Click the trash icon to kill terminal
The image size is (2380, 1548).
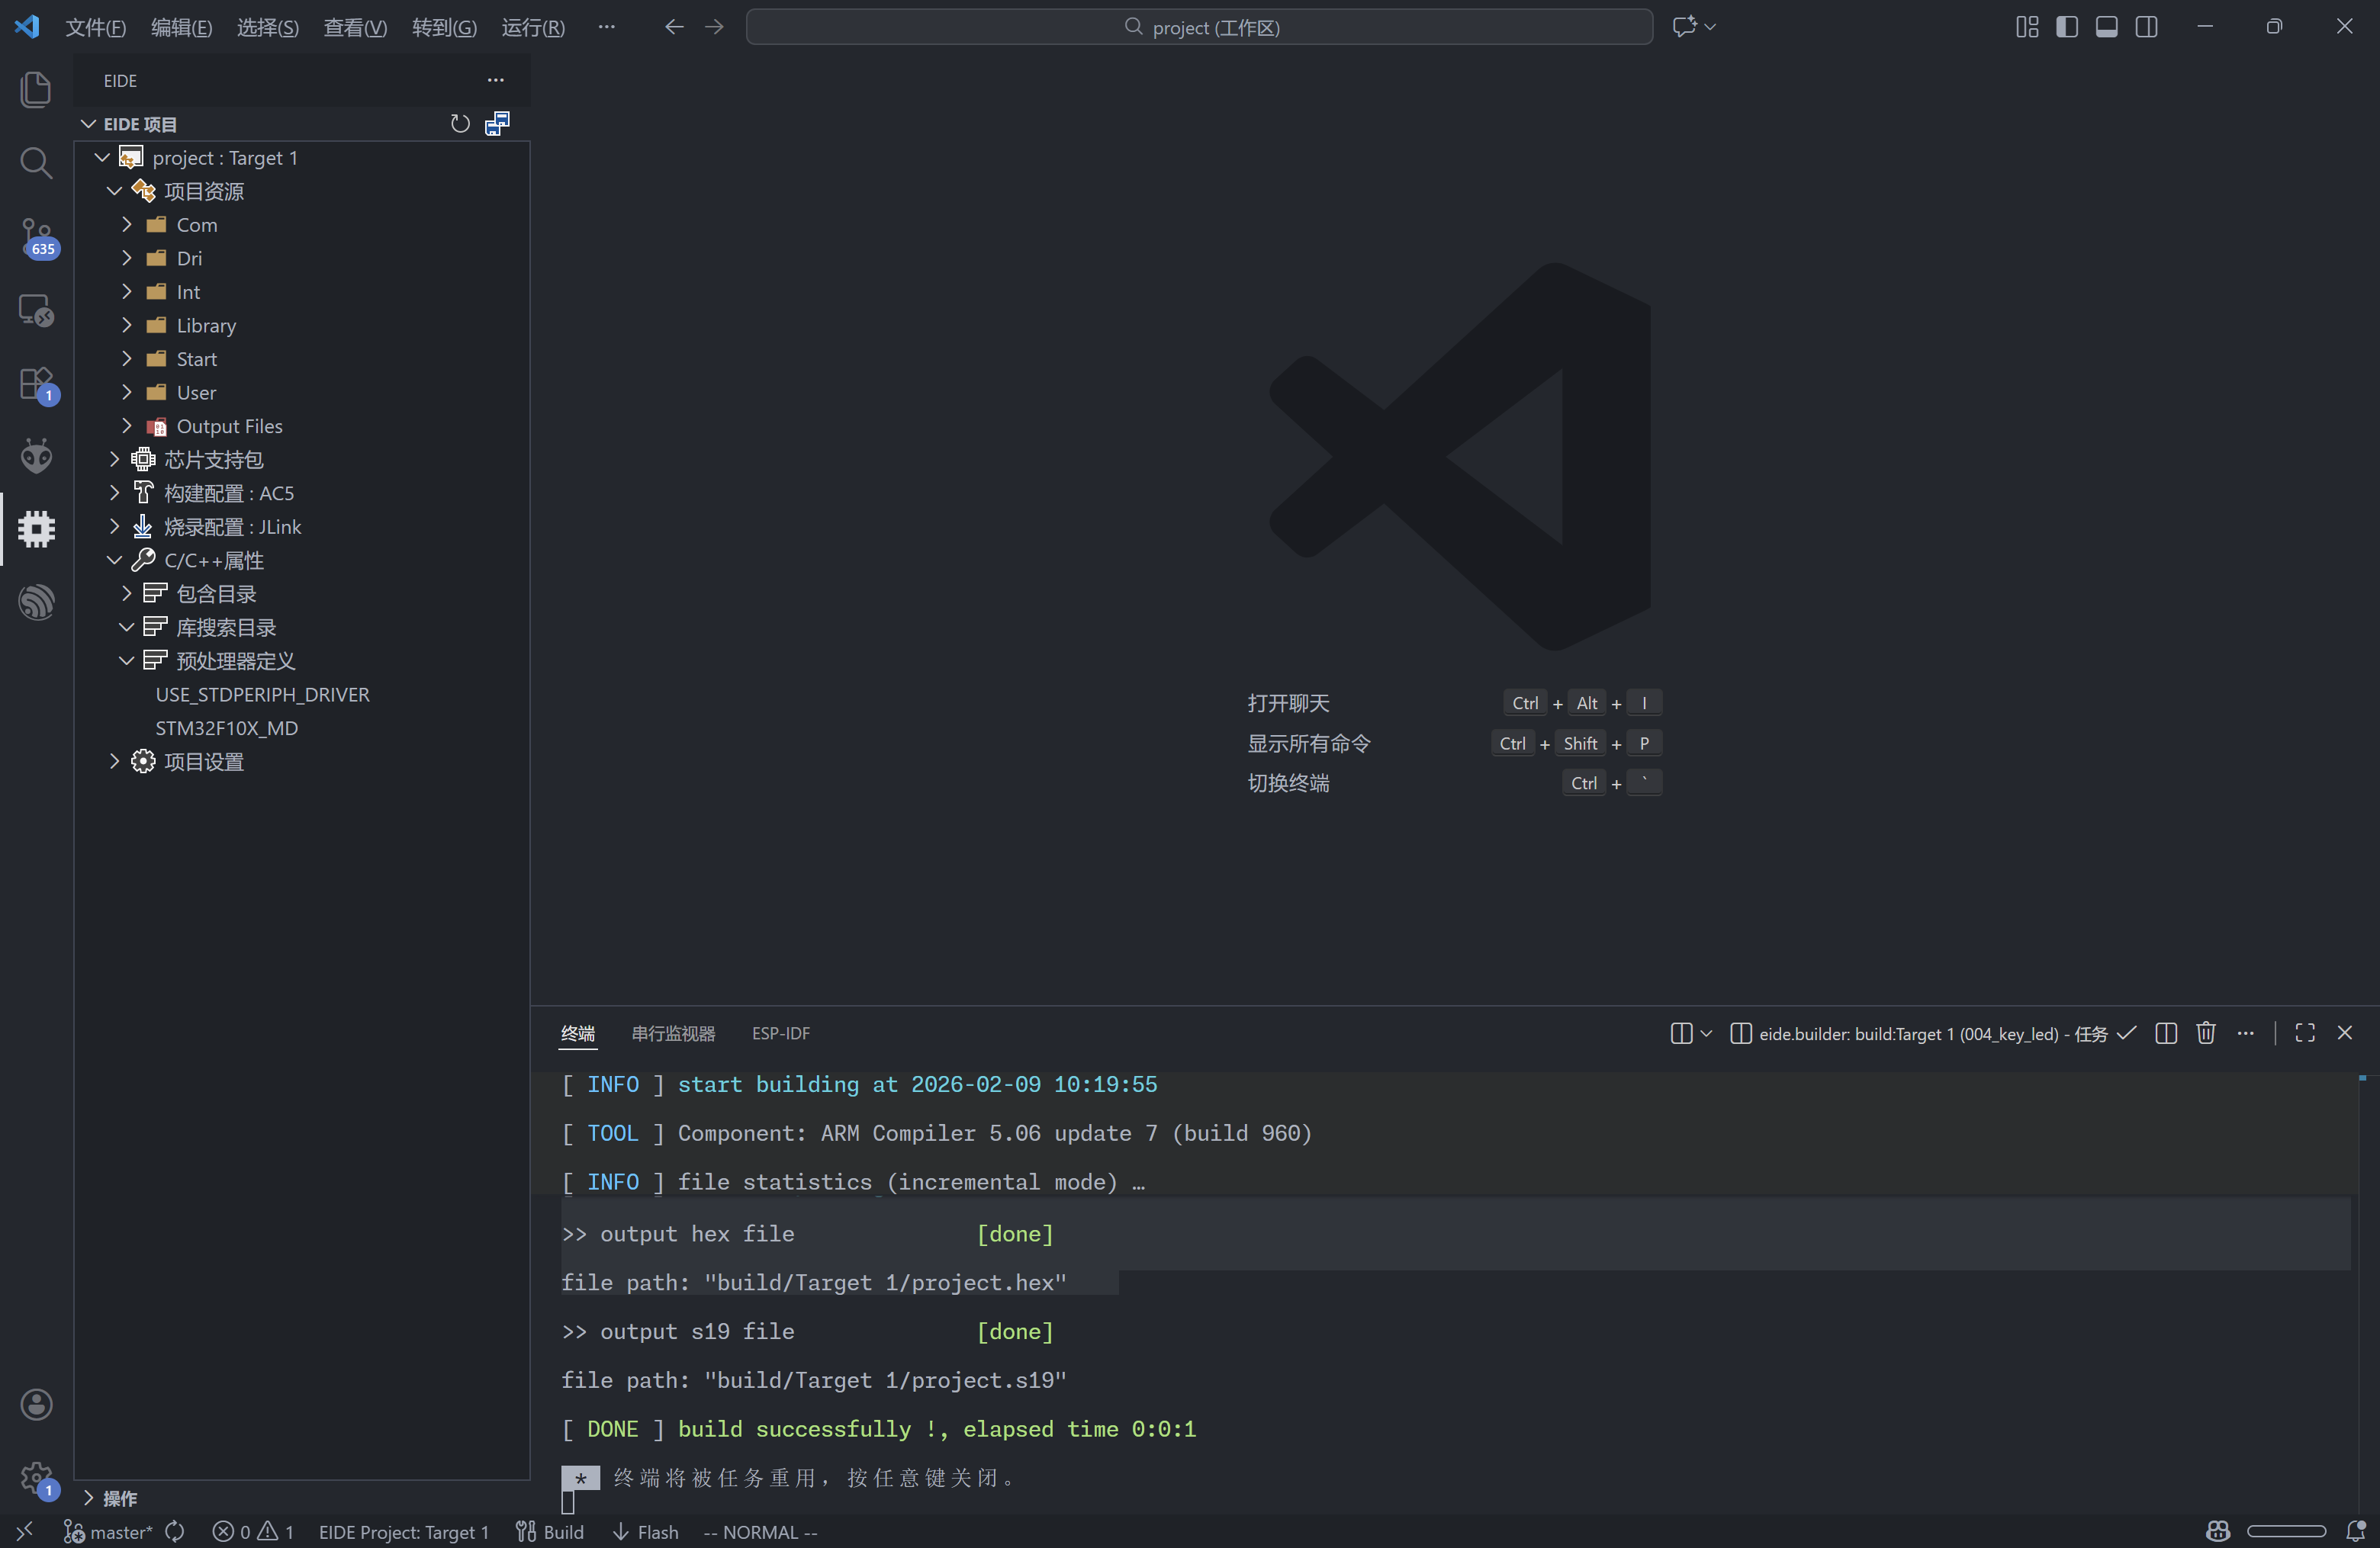(x=2205, y=1033)
